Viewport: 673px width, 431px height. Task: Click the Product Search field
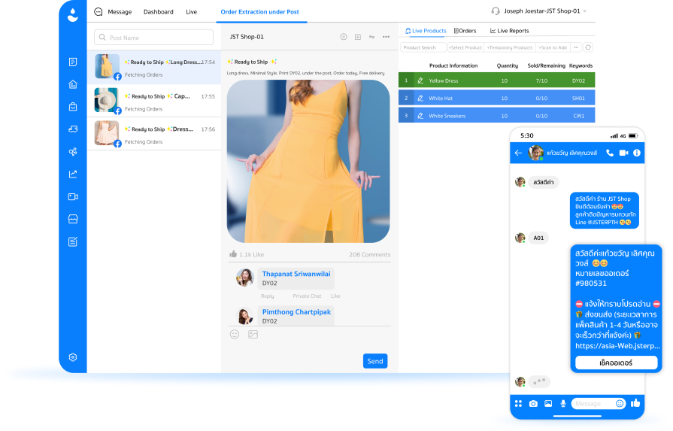[x=423, y=47]
